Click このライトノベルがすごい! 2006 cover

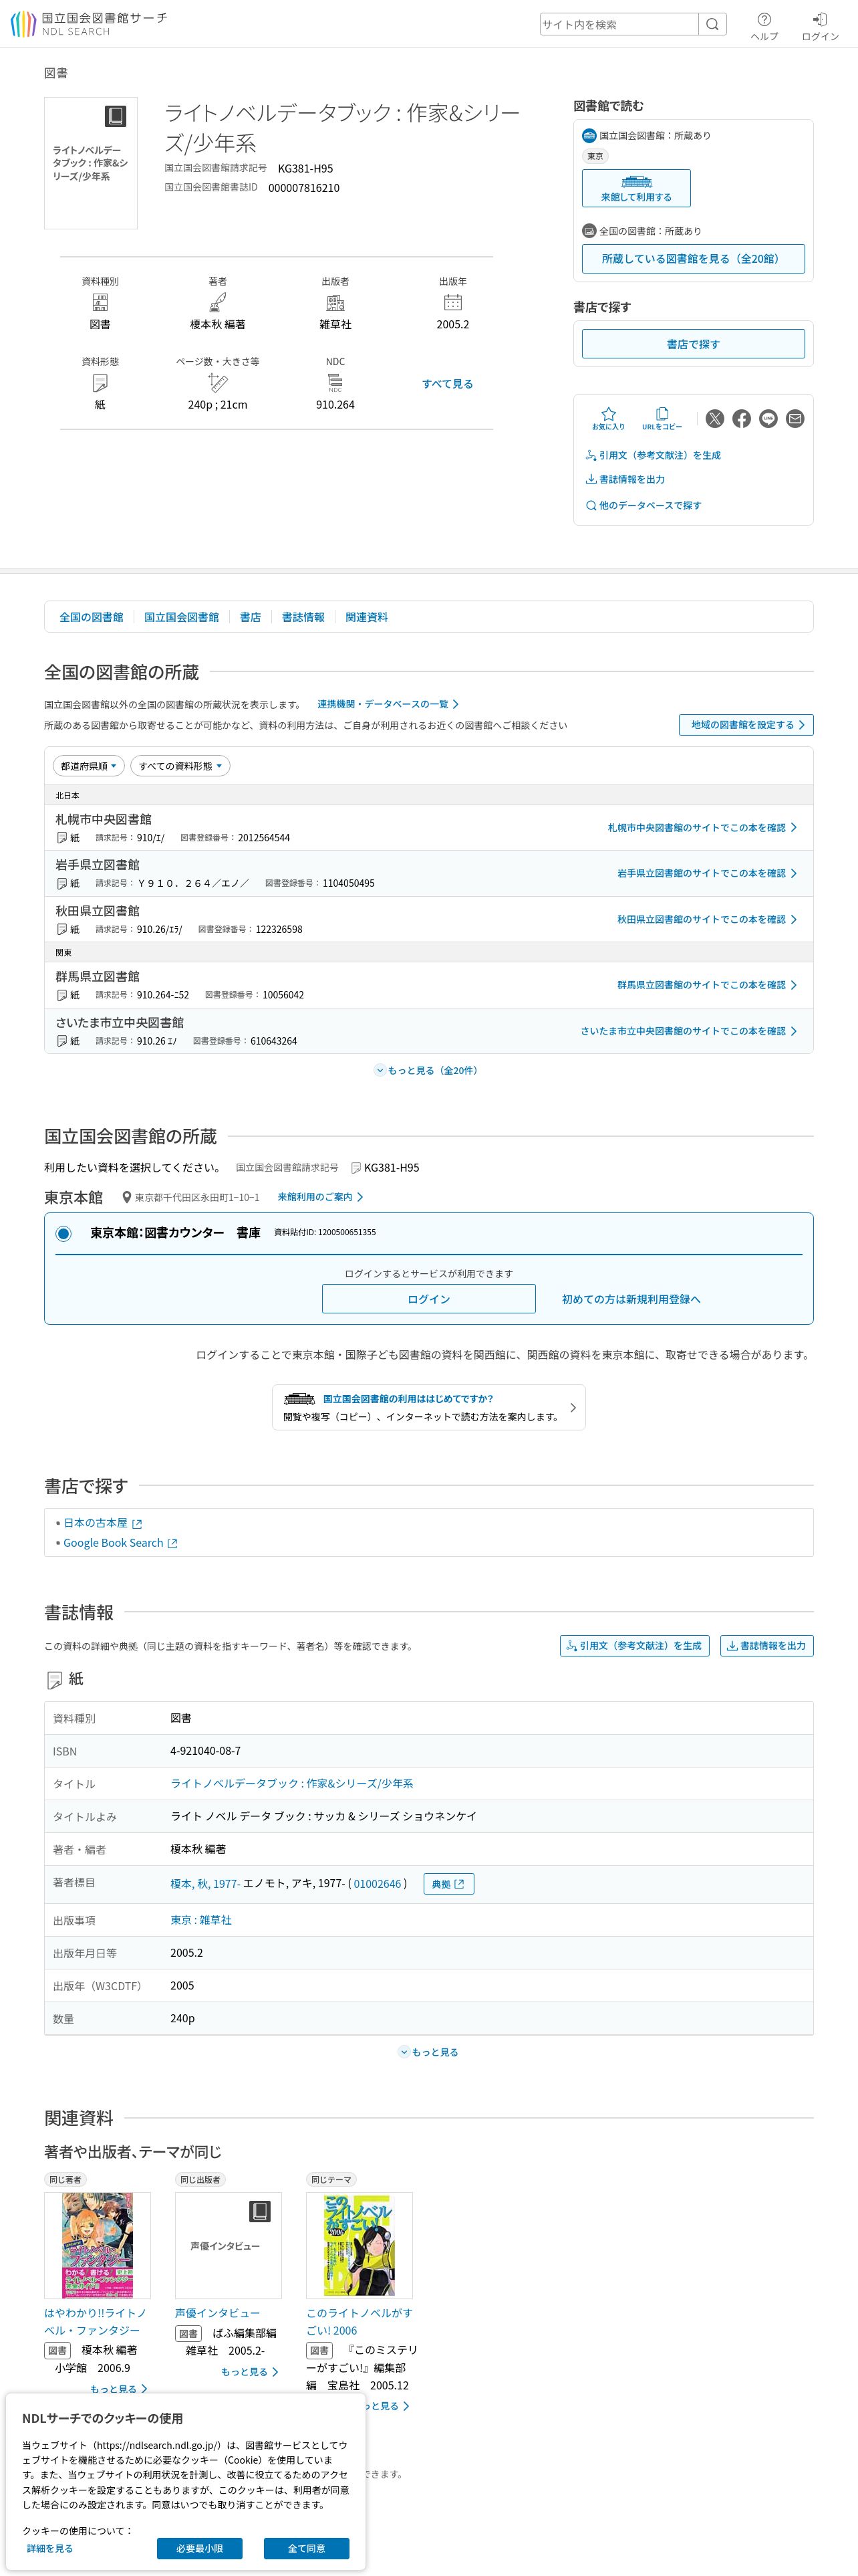tap(360, 2245)
